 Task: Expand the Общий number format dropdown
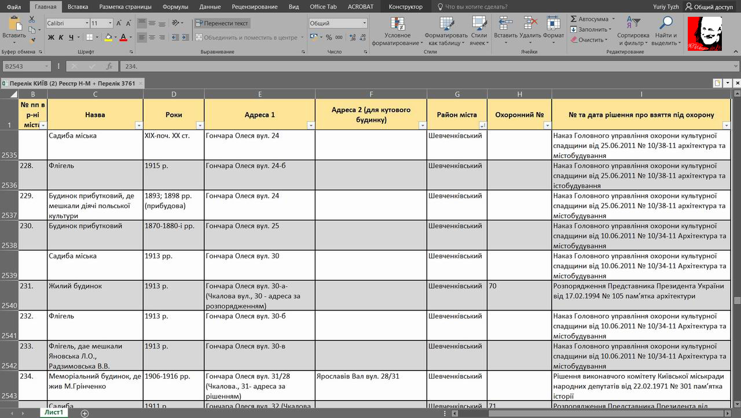click(364, 23)
